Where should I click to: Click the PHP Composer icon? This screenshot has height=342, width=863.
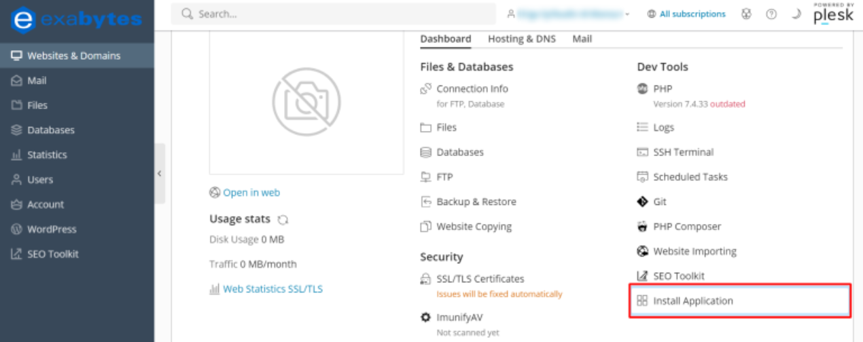pyautogui.click(x=642, y=227)
